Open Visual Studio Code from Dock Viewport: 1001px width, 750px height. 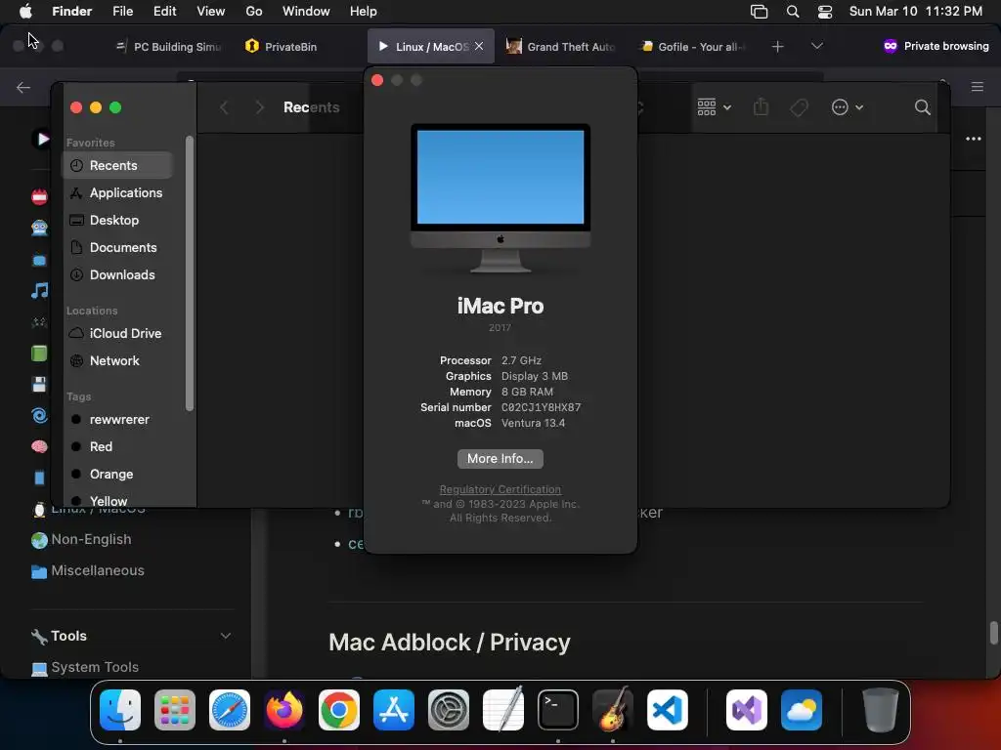(x=667, y=710)
